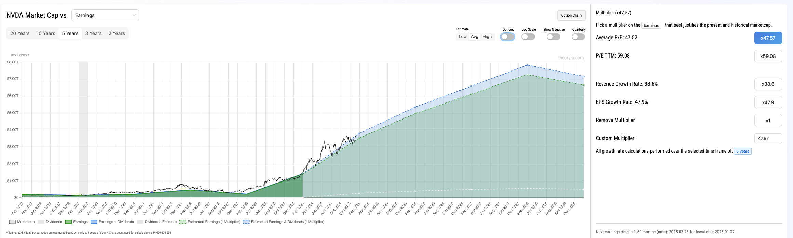
Task: Toggle the Dividends Estimate legend swatch
Action: tap(140, 222)
